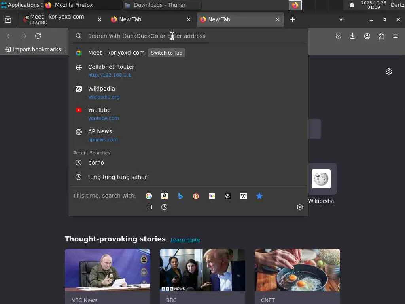Viewport: 405px width, 304px height.
Task: Search history using the clock icon
Action: click(x=165, y=207)
